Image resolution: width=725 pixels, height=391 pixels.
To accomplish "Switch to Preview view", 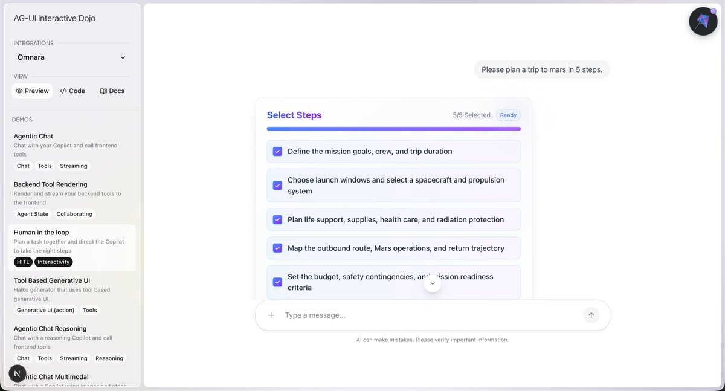I will [33, 91].
